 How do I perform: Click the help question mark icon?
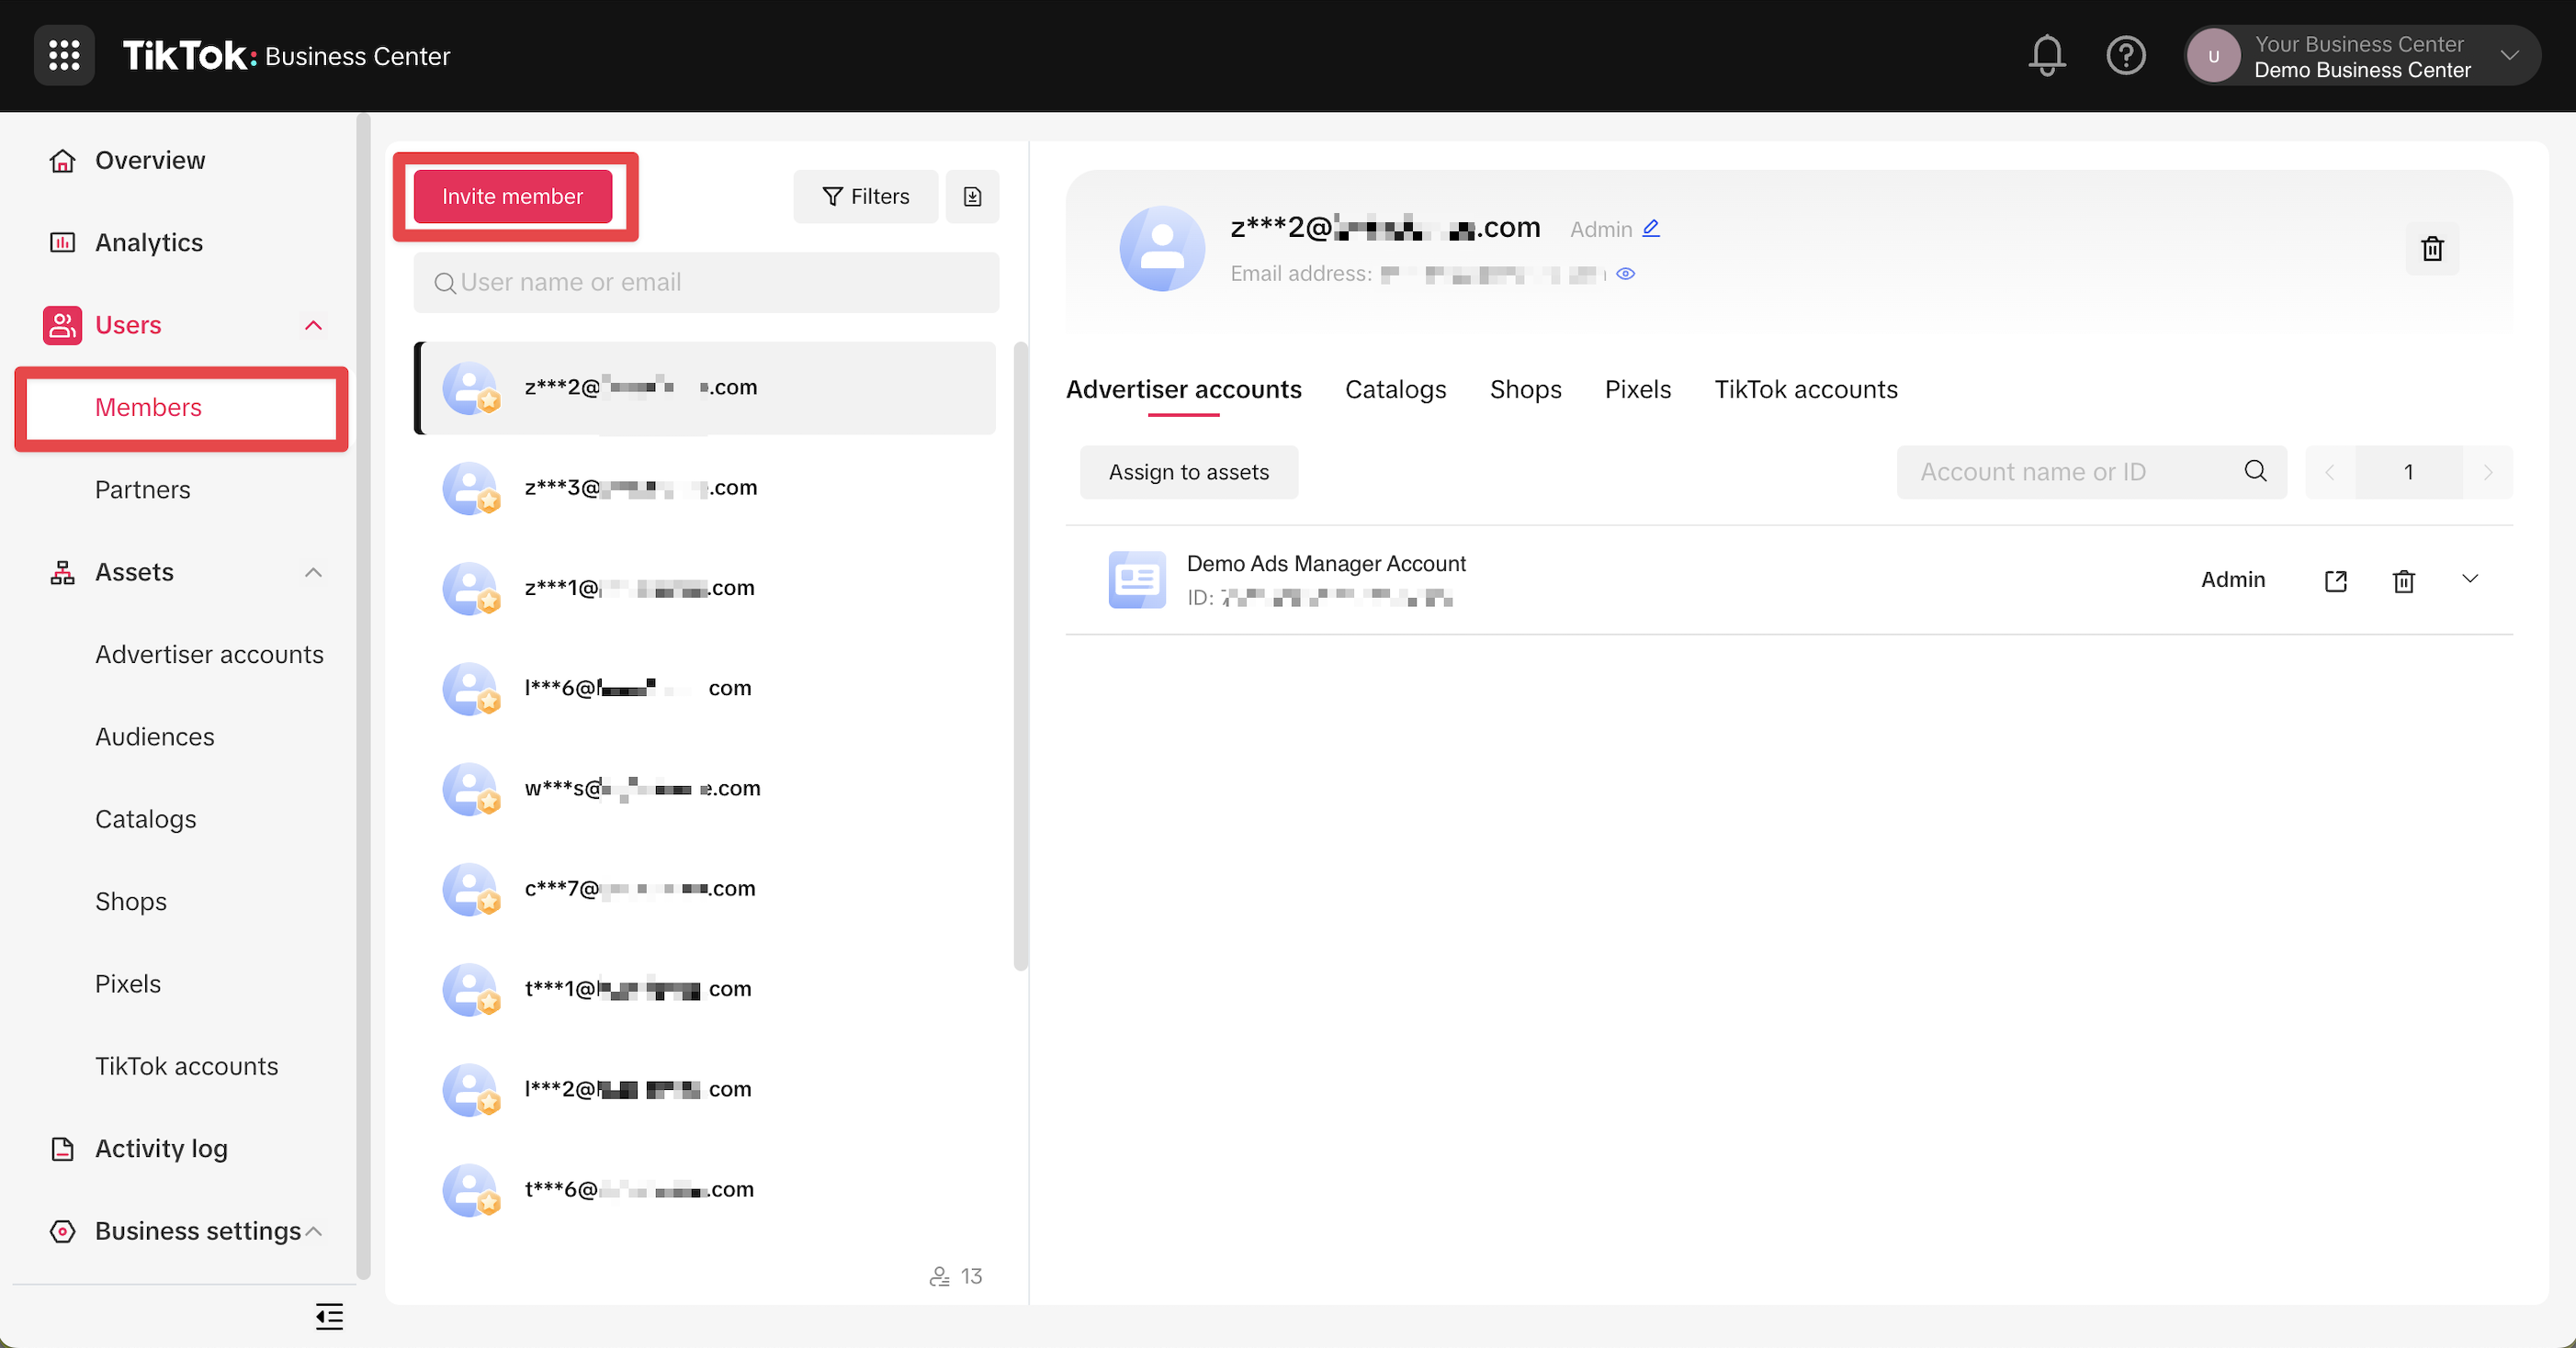coord(2125,55)
